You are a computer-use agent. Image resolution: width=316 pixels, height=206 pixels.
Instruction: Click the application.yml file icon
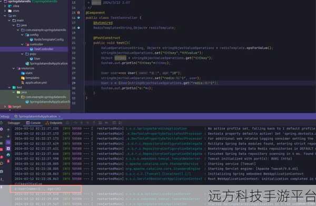(x=23, y=83)
